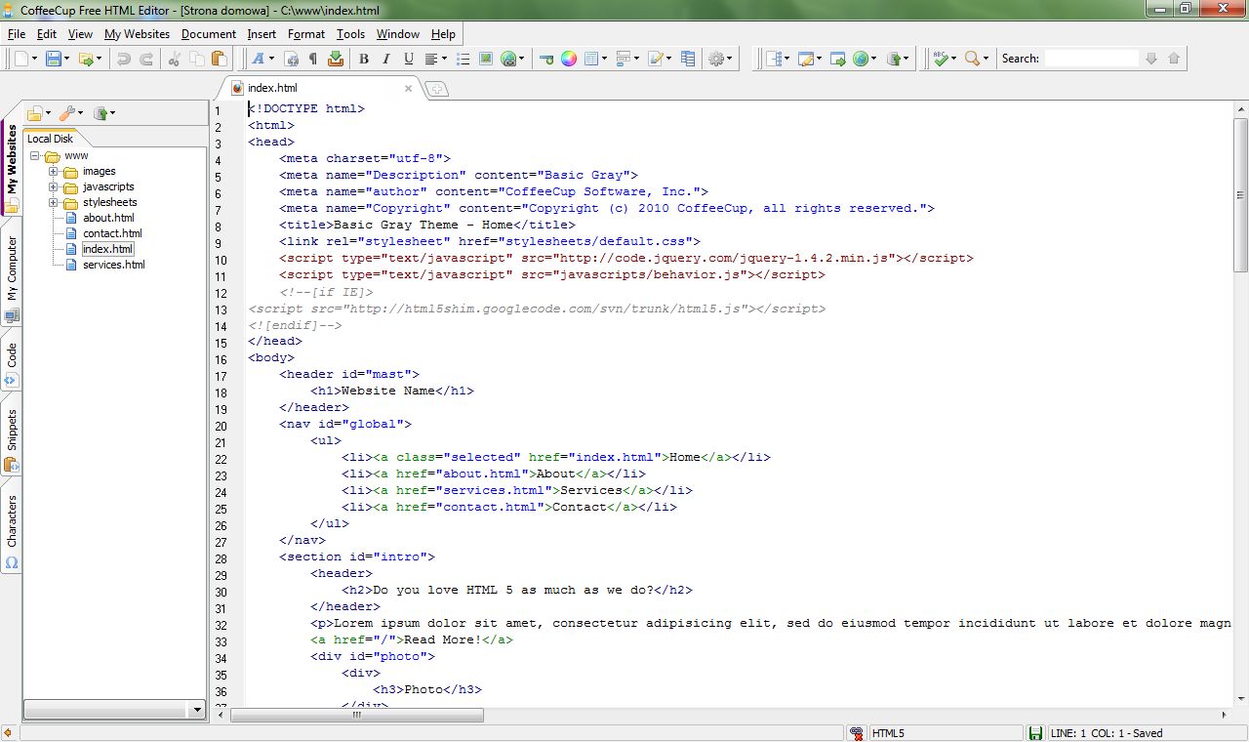The height and width of the screenshot is (742, 1249).
Task: Open contact.html in the file tree
Action: 112,233
